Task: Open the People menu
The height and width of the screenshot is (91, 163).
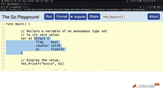Action: [x=37, y=1]
